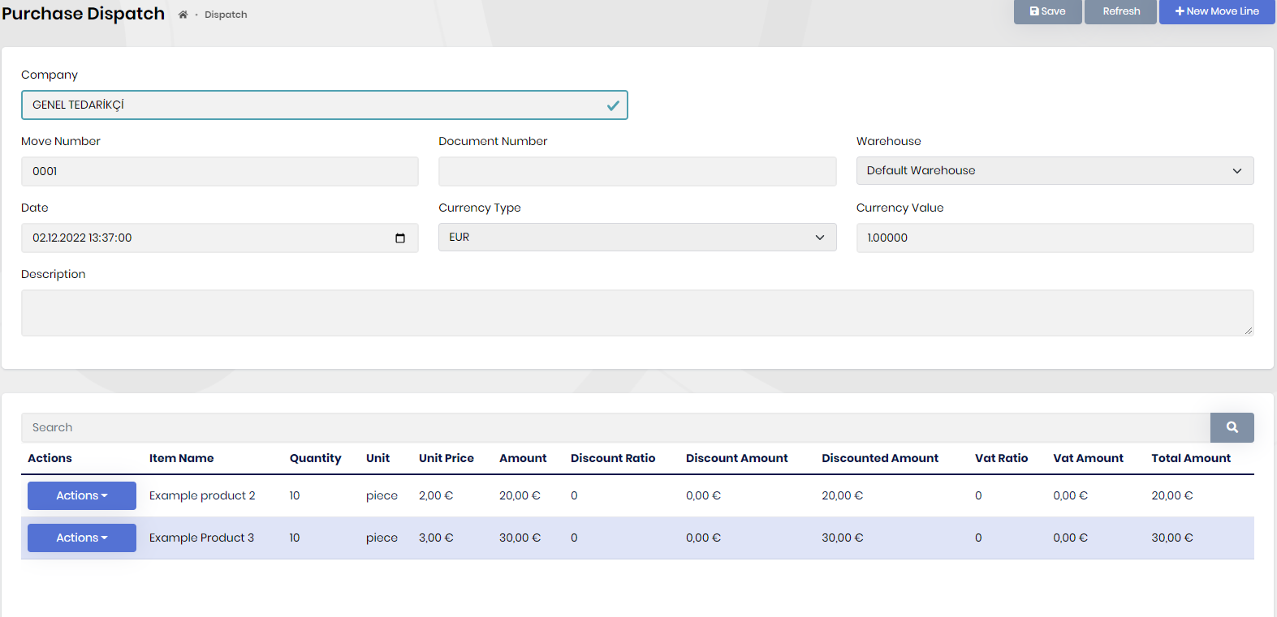Click the Date input field
Screen dimensions: 1277x617
(220, 238)
